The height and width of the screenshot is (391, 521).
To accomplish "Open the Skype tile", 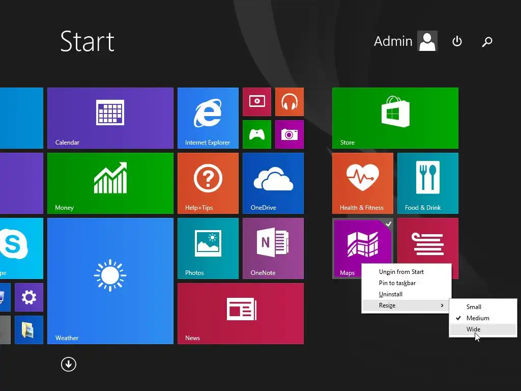I will point(21,248).
